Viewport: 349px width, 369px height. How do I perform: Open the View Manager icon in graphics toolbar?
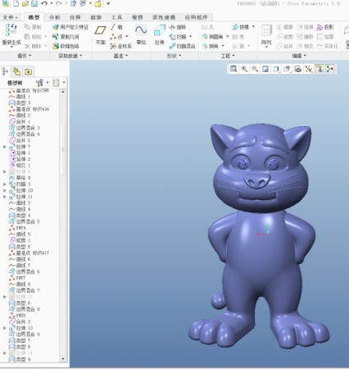[298, 69]
